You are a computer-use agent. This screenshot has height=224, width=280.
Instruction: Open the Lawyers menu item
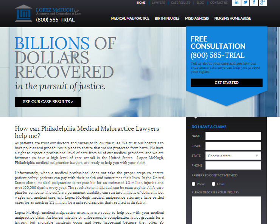[158, 3]
